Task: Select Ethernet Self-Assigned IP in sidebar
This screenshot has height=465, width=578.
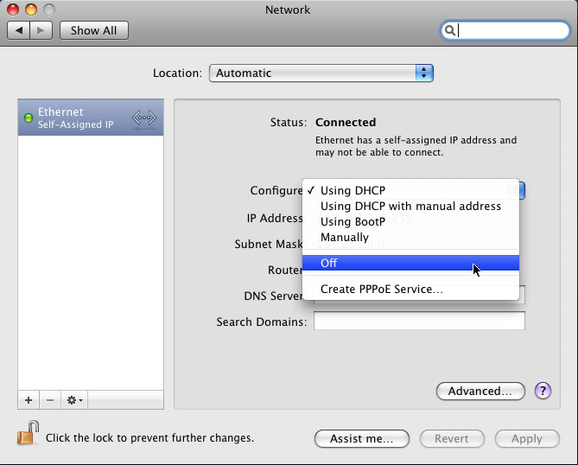Action: click(x=91, y=118)
